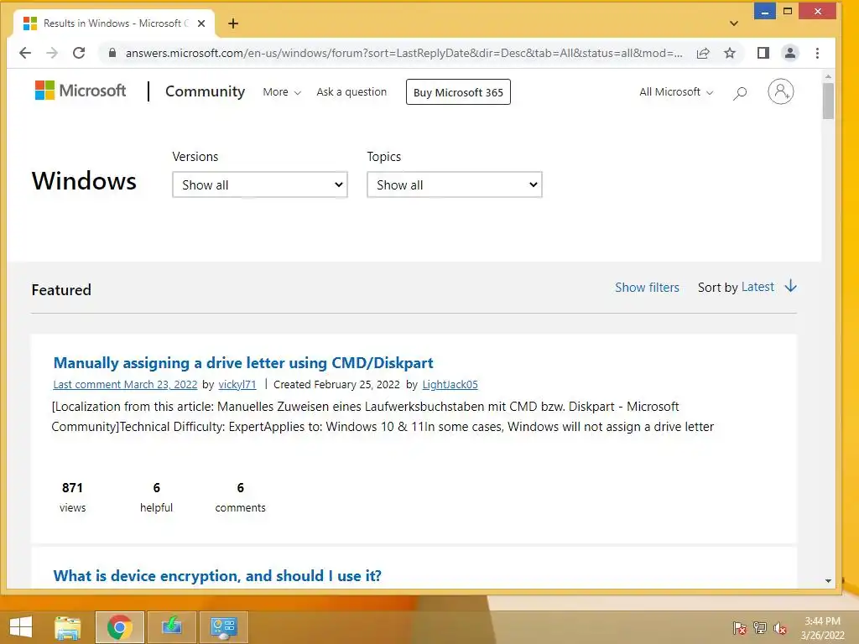859x644 pixels.
Task: Open vickyl71 profile link
Action: pos(237,384)
